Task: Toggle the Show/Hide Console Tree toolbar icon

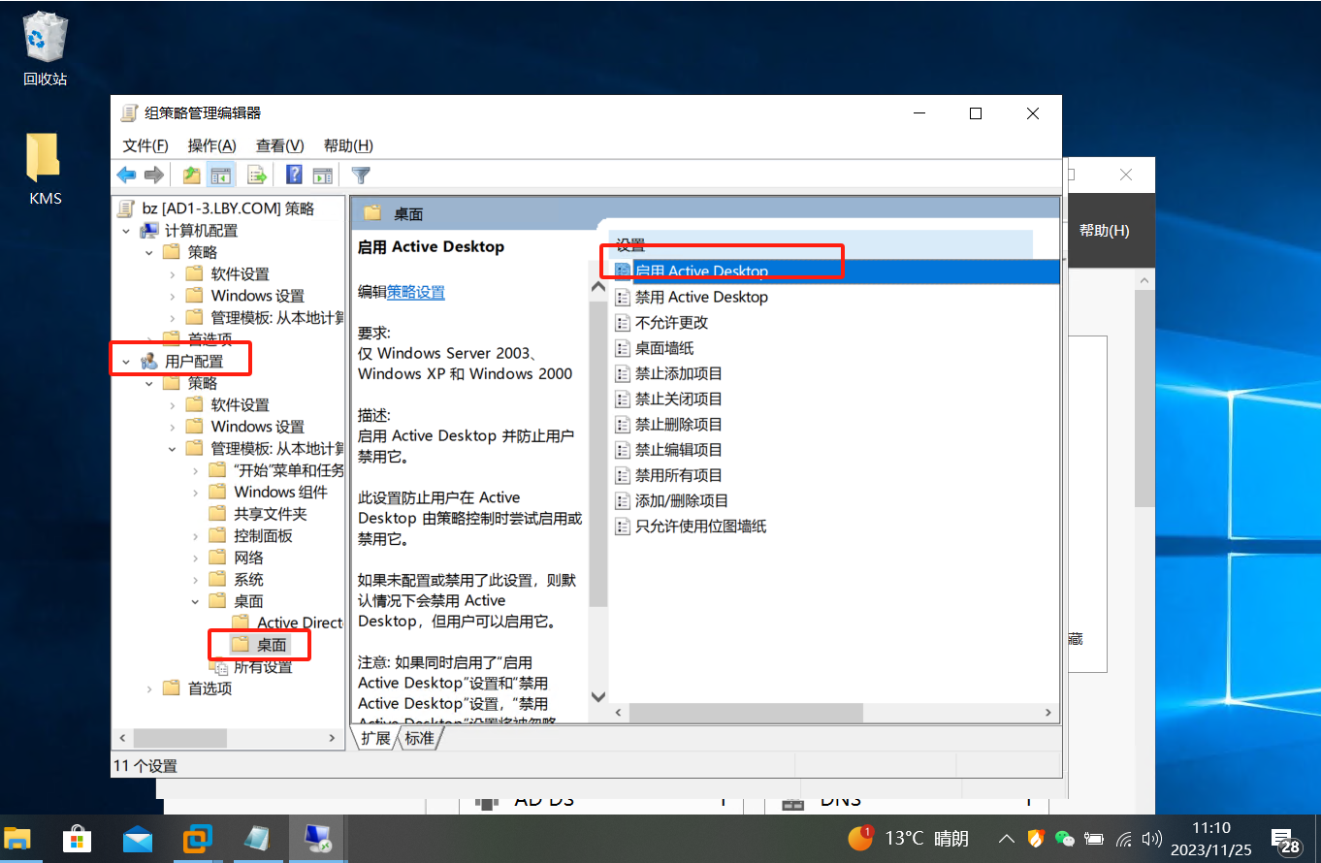Action: coord(221,175)
